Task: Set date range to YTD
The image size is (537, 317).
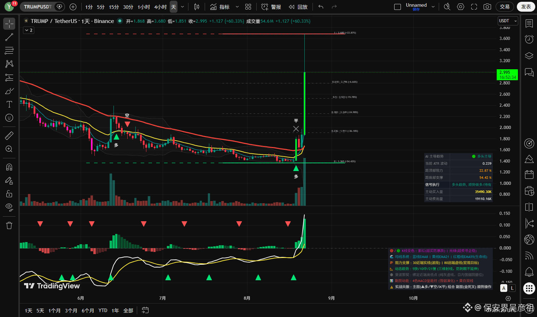Action: pos(103,310)
